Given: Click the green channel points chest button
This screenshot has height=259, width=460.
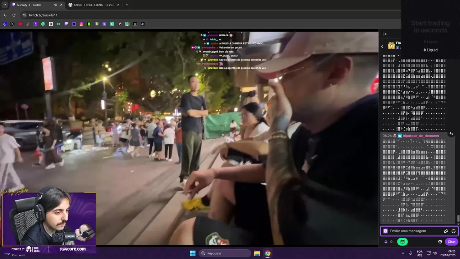Looking at the screenshot, I should pos(402,242).
